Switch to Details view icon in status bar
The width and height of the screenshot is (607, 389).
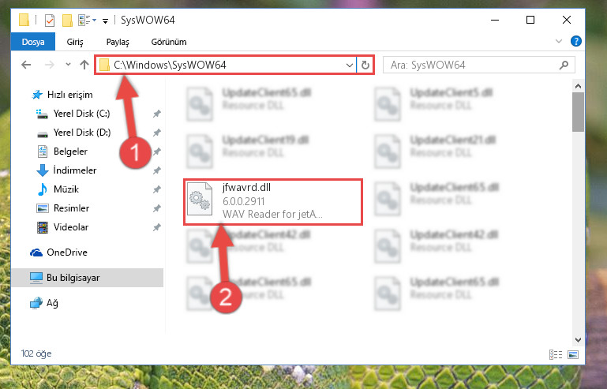click(x=556, y=354)
